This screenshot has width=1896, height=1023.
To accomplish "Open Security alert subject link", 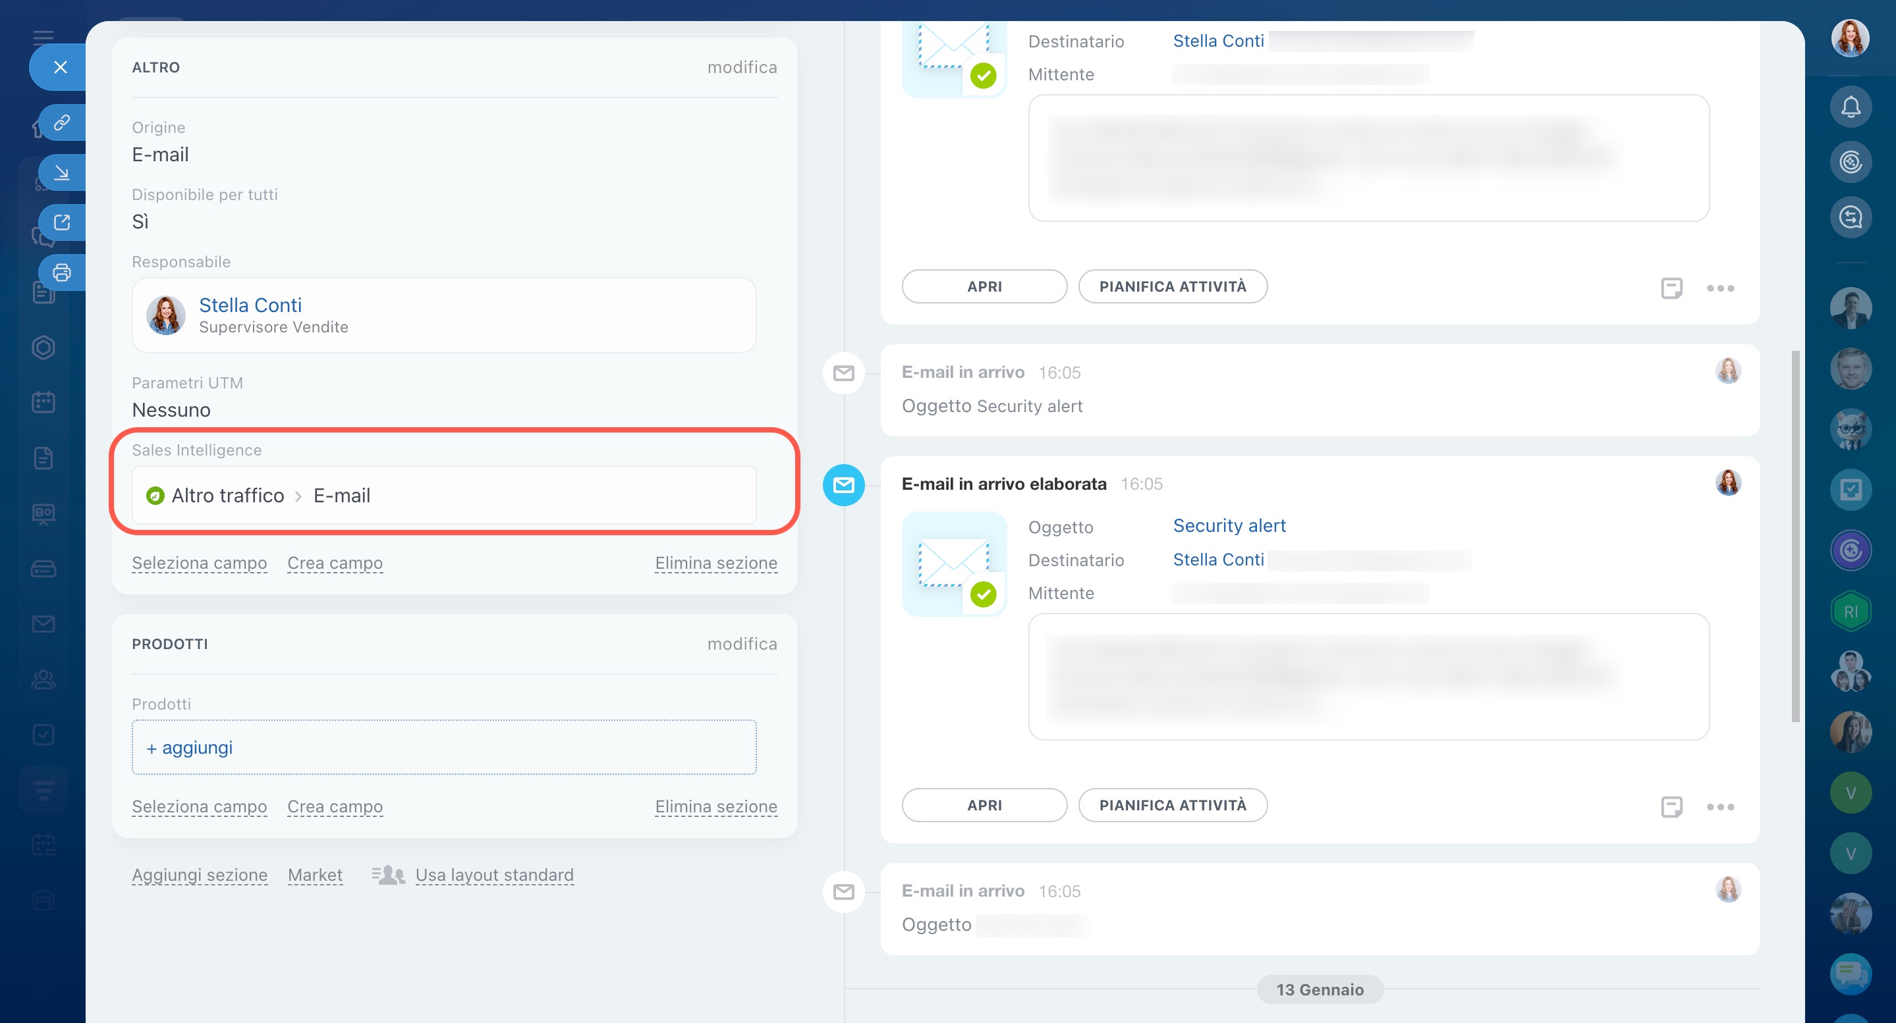I will [1229, 526].
